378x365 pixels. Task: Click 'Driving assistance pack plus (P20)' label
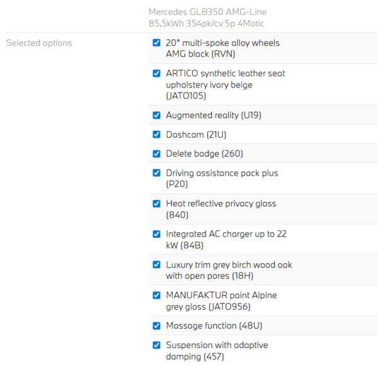tap(222, 178)
